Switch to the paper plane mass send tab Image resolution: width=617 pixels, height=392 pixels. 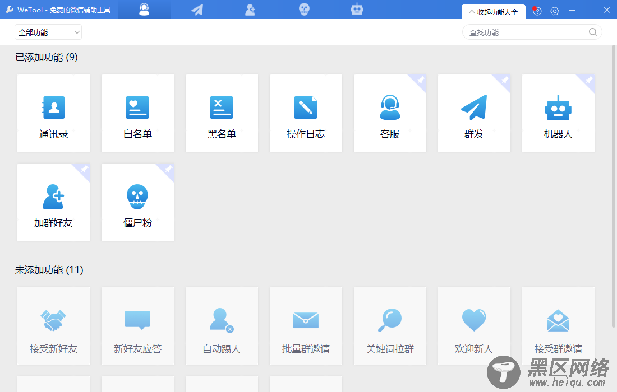point(197,10)
